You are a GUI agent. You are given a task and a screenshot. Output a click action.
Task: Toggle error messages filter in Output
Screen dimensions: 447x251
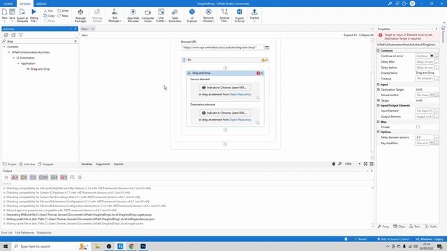pyautogui.click(x=15, y=177)
